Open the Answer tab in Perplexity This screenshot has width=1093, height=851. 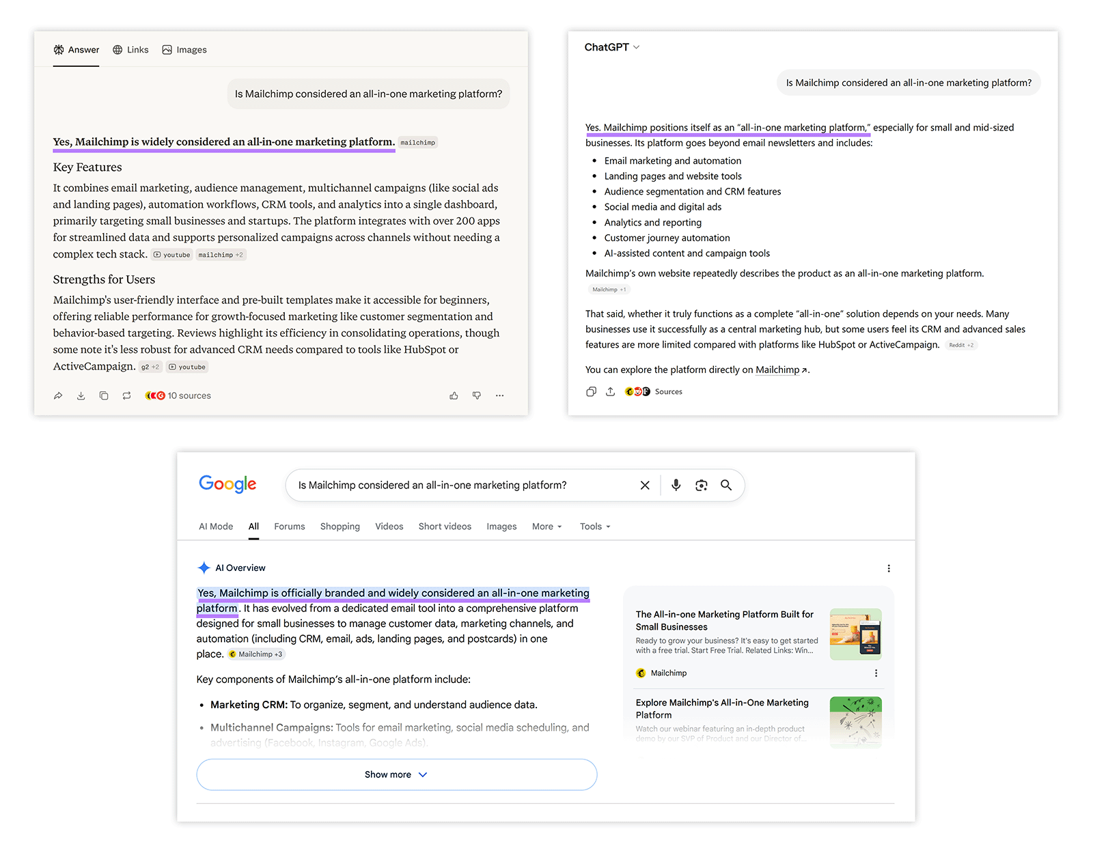click(77, 50)
